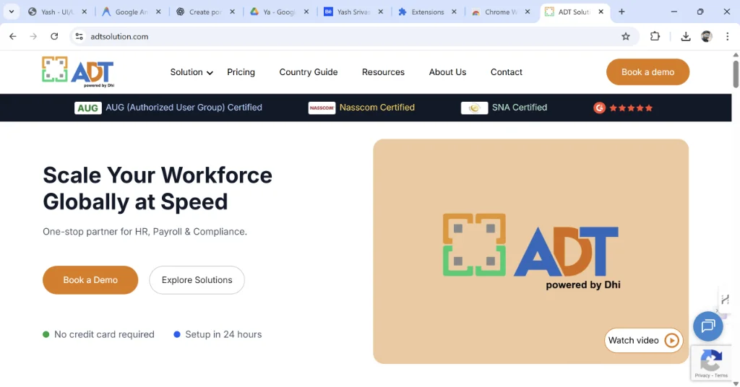
Task: Expand the Solution dropdown menu
Action: 192,72
